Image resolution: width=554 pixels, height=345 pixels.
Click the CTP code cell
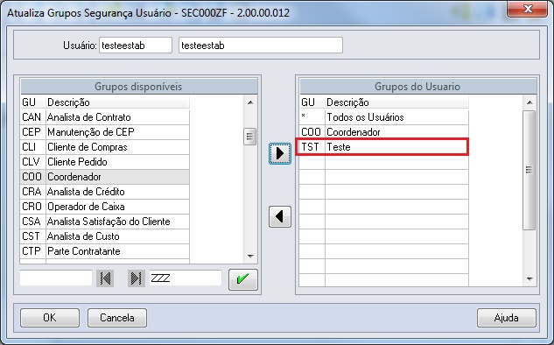pyautogui.click(x=33, y=251)
